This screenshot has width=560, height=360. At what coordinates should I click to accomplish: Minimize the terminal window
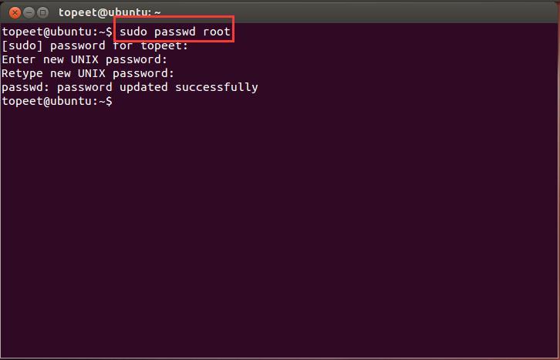(29, 12)
